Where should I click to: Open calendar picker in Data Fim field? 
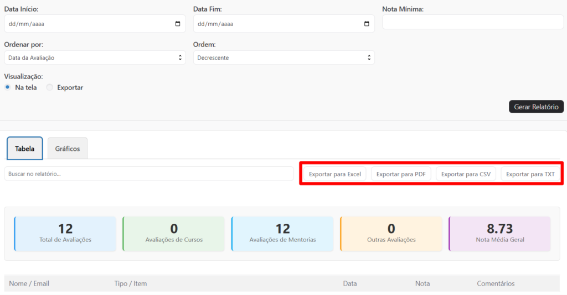tap(367, 24)
